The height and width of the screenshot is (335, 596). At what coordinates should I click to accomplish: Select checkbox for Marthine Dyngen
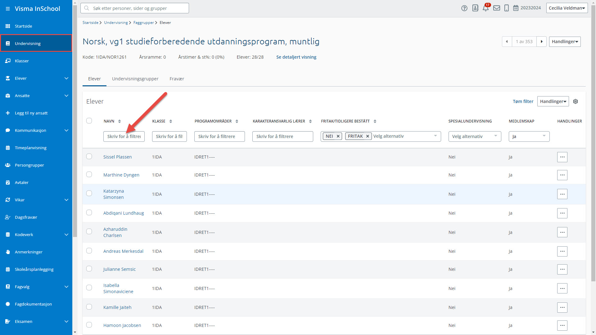tap(89, 174)
